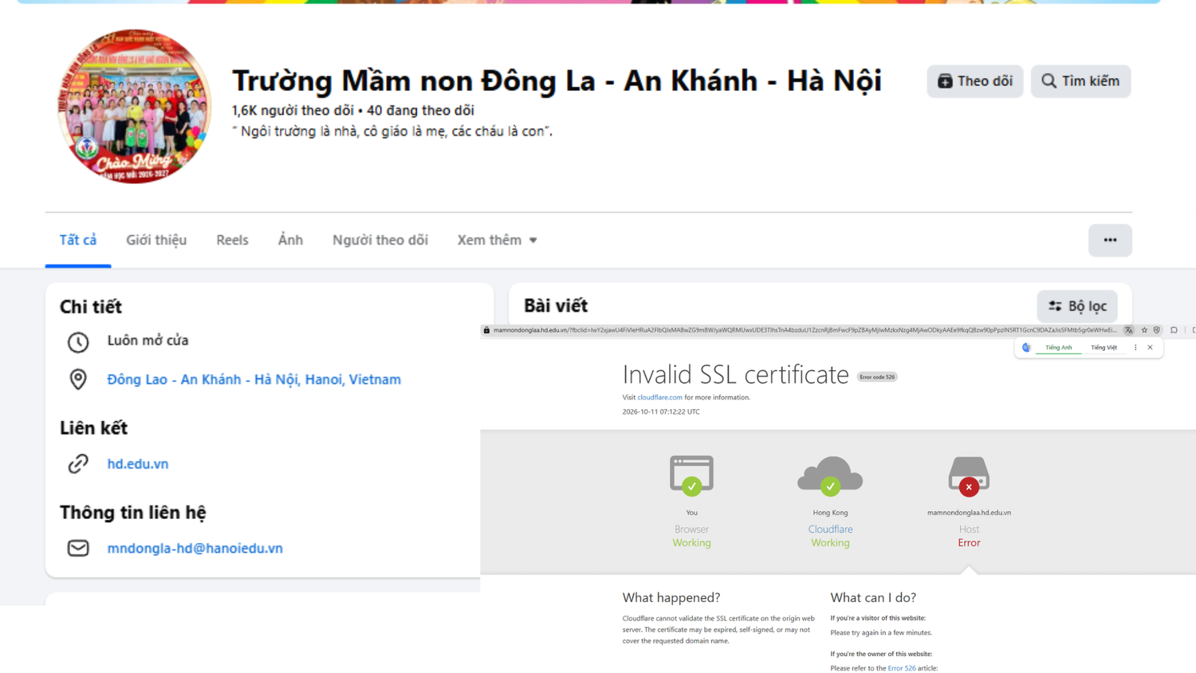Screen dimensions: 1196x673
Task: Click the lock icon in the address bar
Action: pos(486,330)
